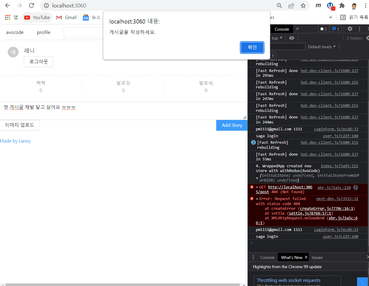Click the site information icon in address bar
The image size is (369, 286).
(x=46, y=5)
